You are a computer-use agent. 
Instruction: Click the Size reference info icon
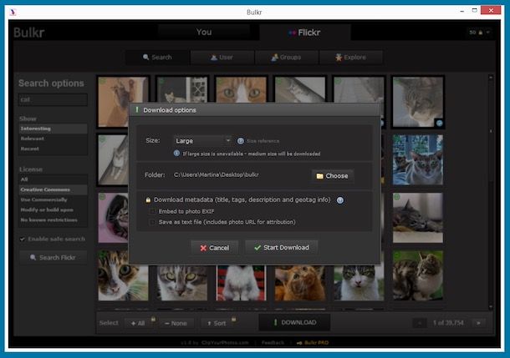(x=240, y=141)
